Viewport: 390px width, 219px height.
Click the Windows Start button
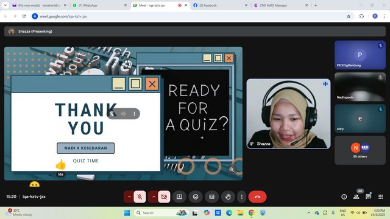[127, 213]
